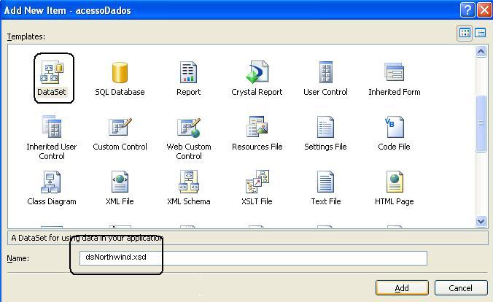The width and height of the screenshot is (493, 302).
Task: Select the Settings File template
Action: [x=325, y=127]
